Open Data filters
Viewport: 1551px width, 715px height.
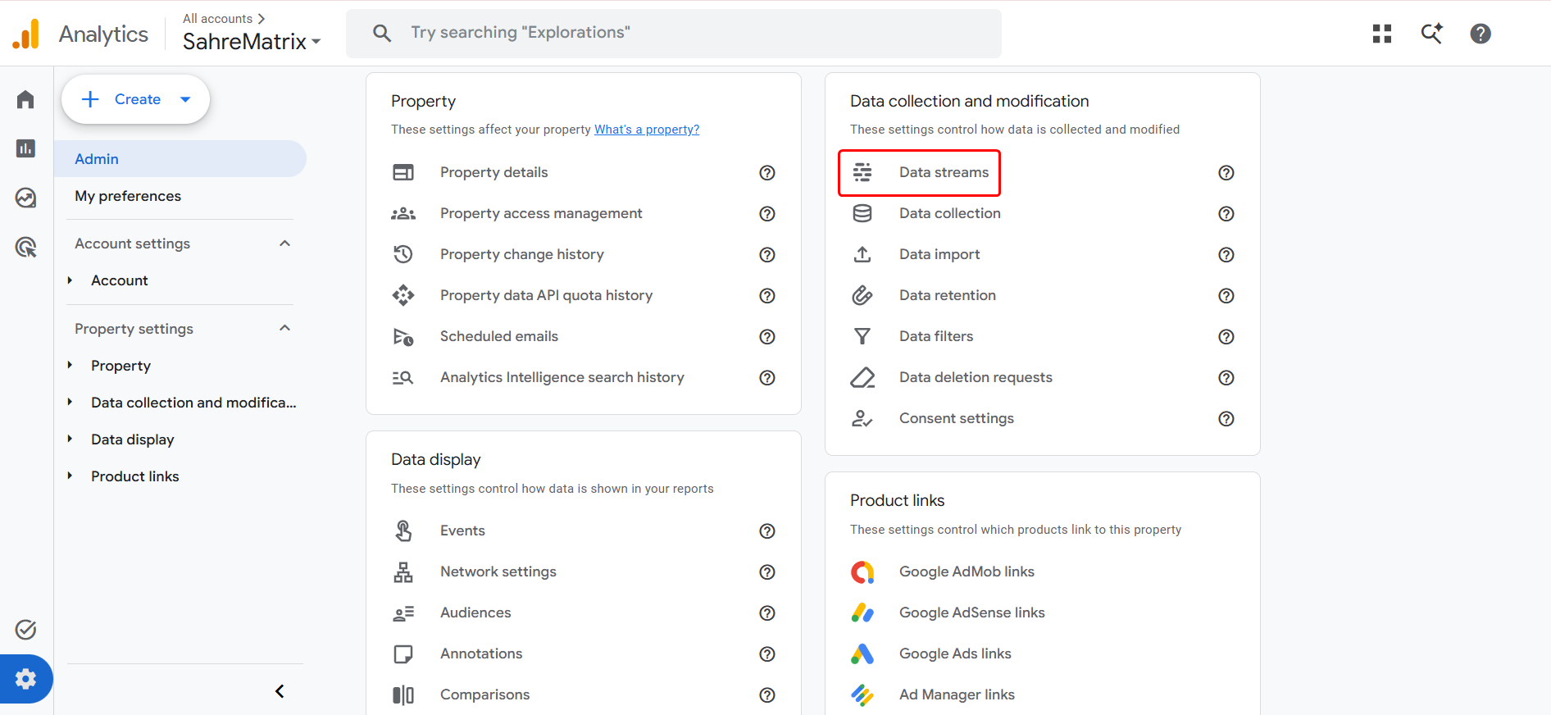pos(936,336)
